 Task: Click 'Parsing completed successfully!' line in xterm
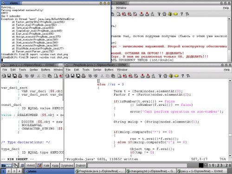(22, 10)
